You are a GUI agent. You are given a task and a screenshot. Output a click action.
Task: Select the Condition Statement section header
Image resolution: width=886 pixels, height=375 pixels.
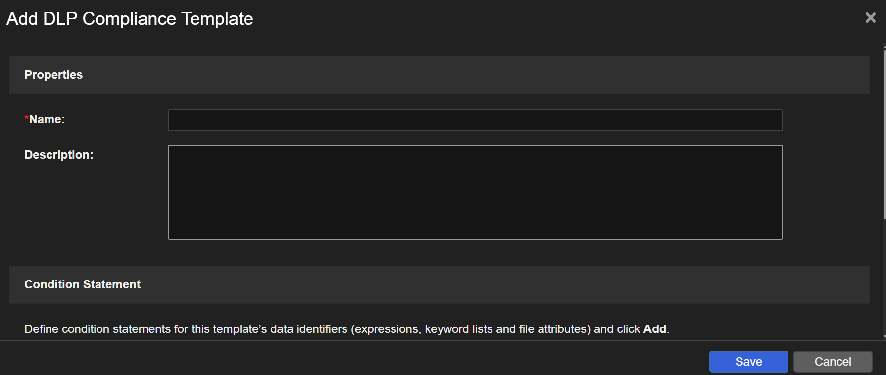click(82, 284)
